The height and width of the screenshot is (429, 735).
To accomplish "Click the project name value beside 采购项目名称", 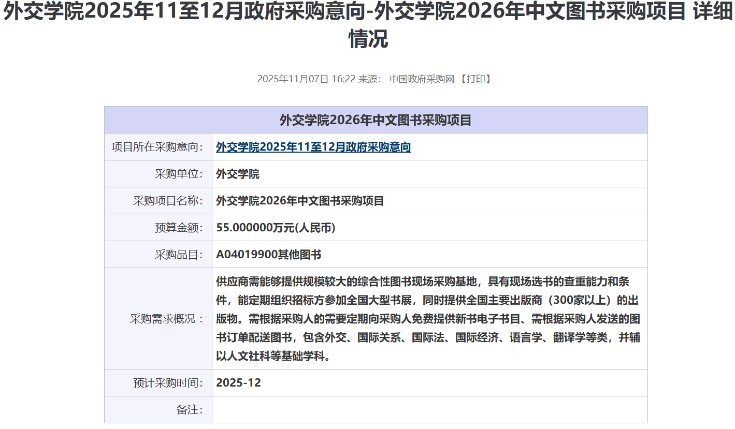I will (300, 201).
